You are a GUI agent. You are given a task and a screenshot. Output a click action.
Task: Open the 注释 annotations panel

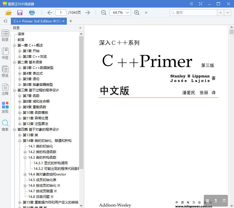[5, 89]
